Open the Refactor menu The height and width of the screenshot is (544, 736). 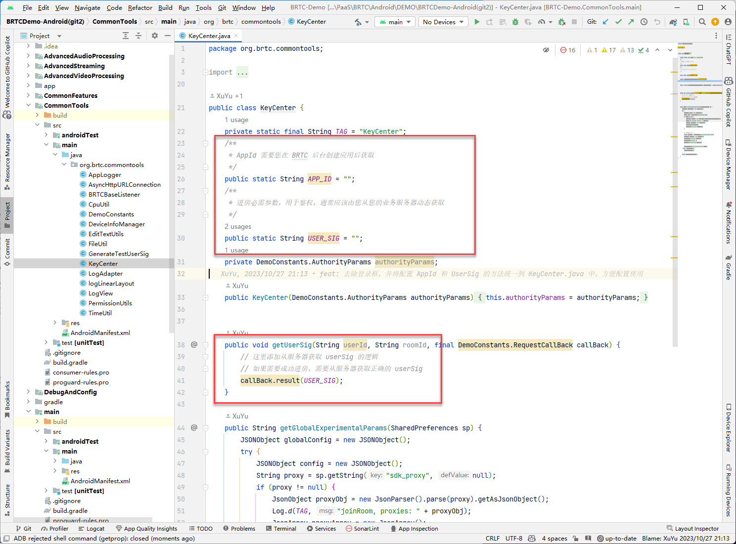point(140,7)
